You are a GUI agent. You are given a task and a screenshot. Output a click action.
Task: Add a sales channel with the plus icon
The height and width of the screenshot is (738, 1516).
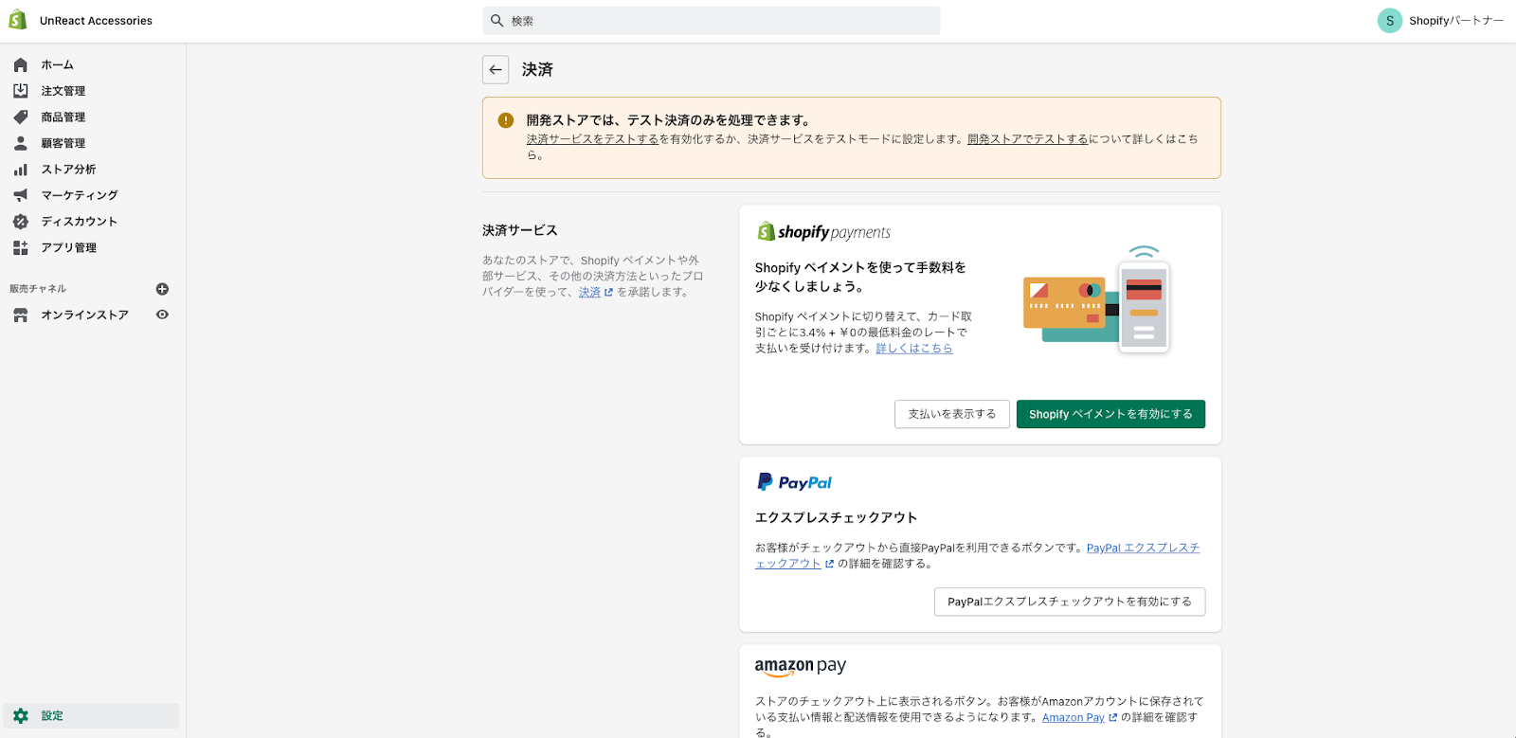pos(162,289)
